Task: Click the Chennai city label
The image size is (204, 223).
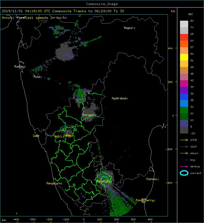Action: coord(152,179)
